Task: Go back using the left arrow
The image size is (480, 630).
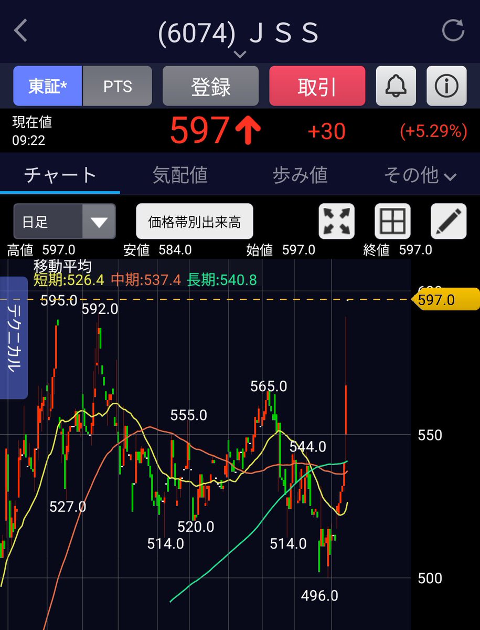Action: pos(20,31)
